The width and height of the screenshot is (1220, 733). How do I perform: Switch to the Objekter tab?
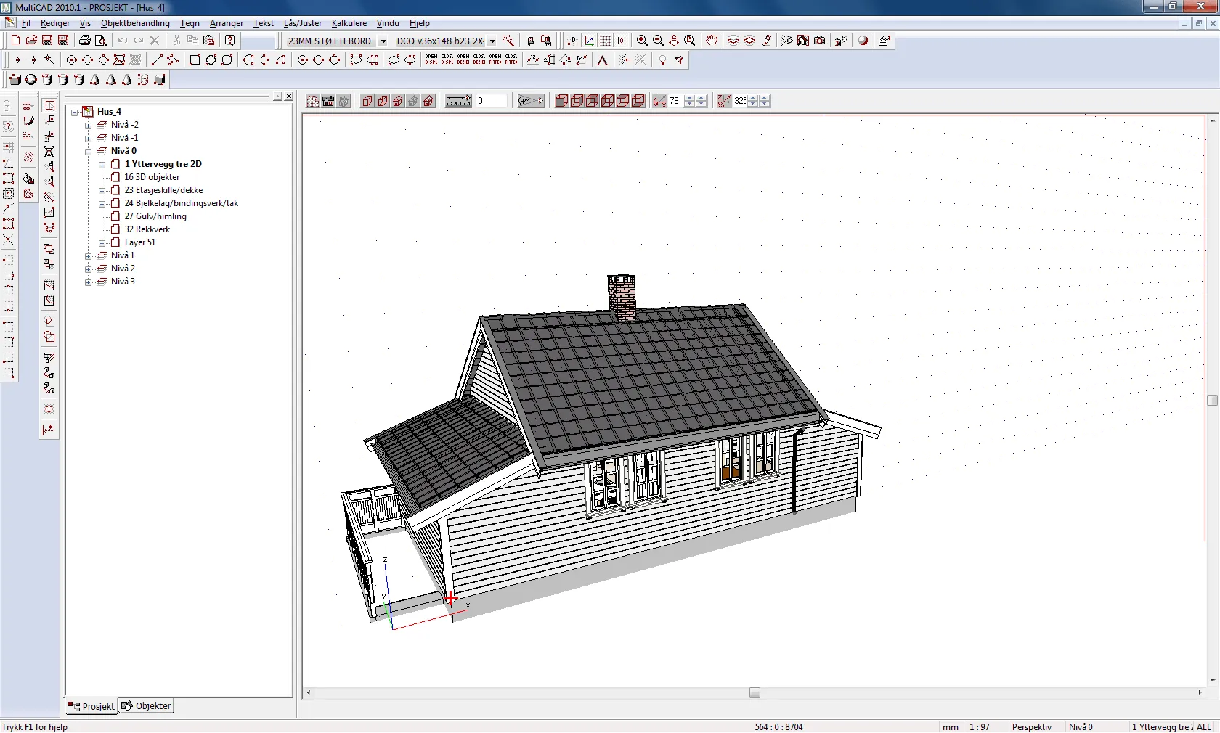coord(146,705)
